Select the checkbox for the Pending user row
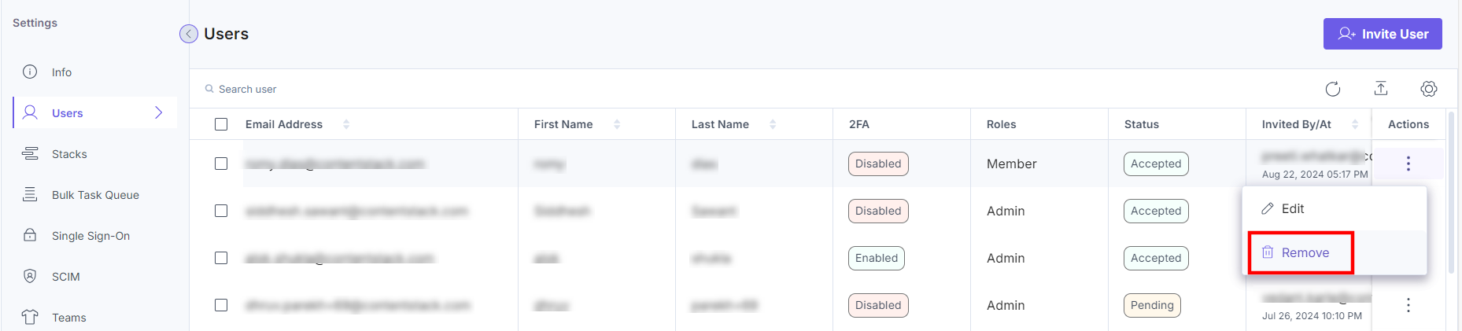The width and height of the screenshot is (1462, 331). pyautogui.click(x=221, y=305)
